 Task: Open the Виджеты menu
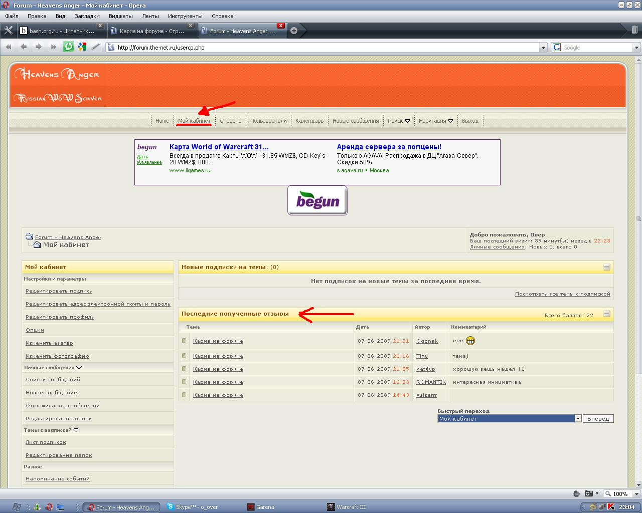coord(121,16)
